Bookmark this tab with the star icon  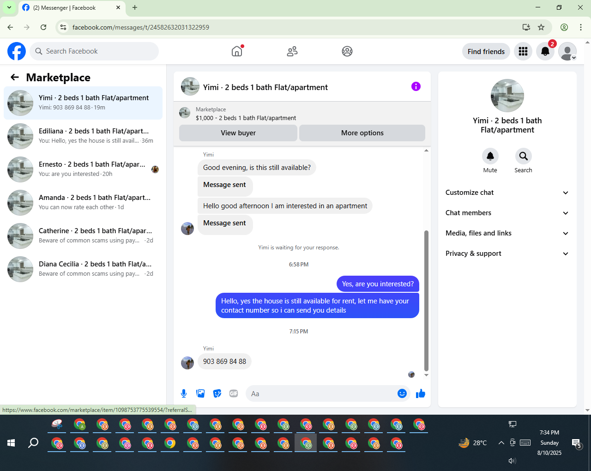coord(541,27)
